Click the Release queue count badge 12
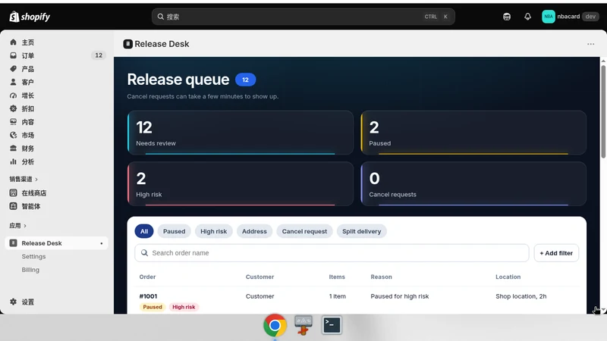The height and width of the screenshot is (341, 607). [245, 80]
